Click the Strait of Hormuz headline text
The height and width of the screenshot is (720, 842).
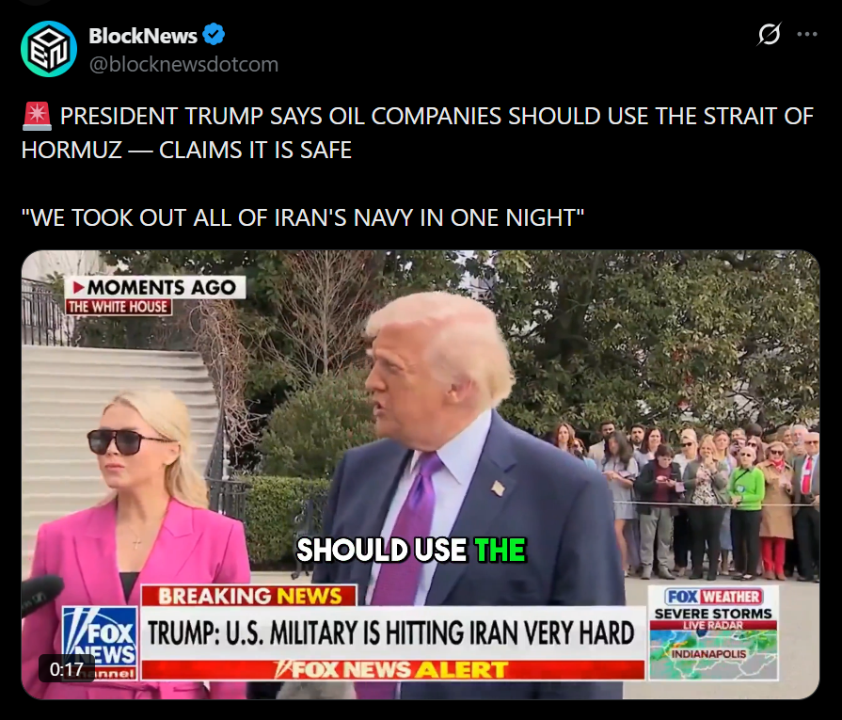pyautogui.click(x=418, y=133)
